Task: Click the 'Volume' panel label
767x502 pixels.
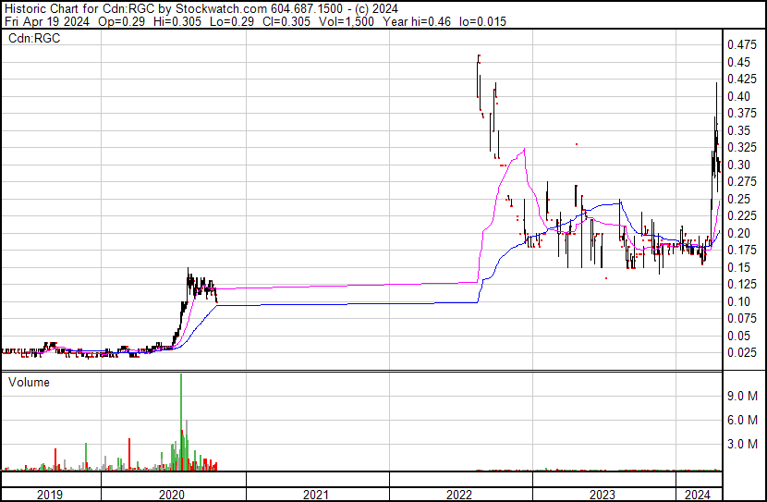Action: point(29,382)
